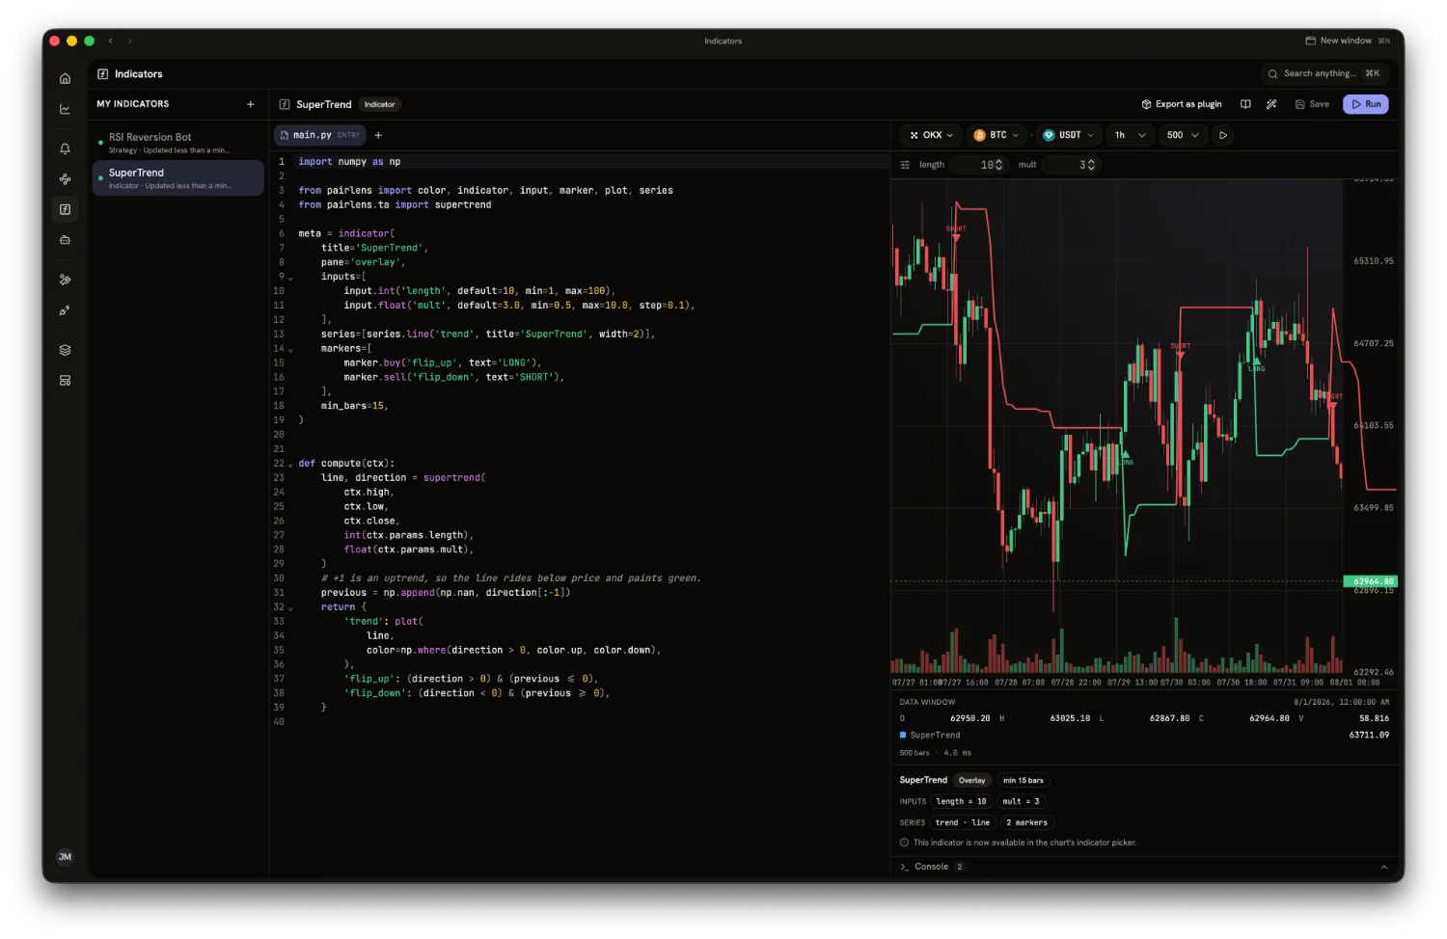Open the chart view icon in sidebar

tap(65, 109)
